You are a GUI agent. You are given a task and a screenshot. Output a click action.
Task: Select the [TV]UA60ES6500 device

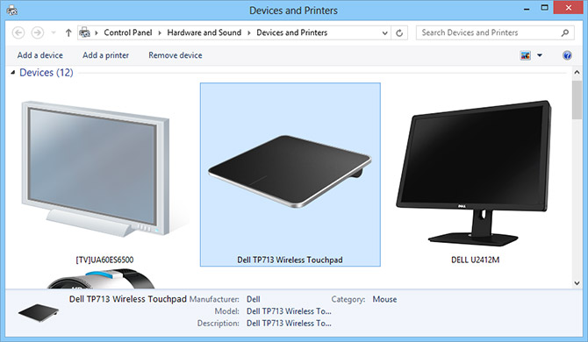click(104, 175)
